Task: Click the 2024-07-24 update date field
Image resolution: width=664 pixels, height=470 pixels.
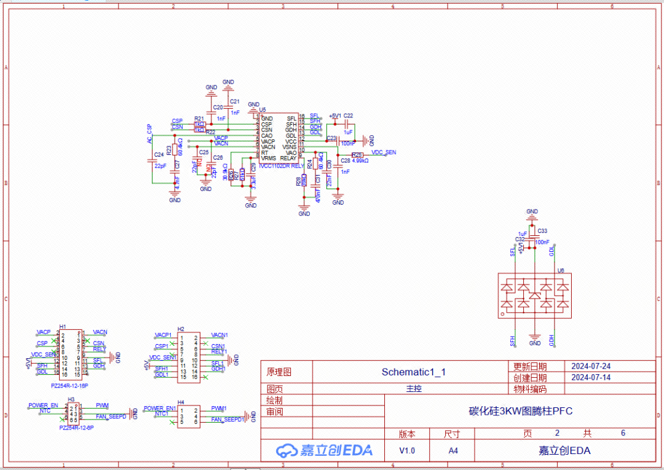Action: [591, 366]
